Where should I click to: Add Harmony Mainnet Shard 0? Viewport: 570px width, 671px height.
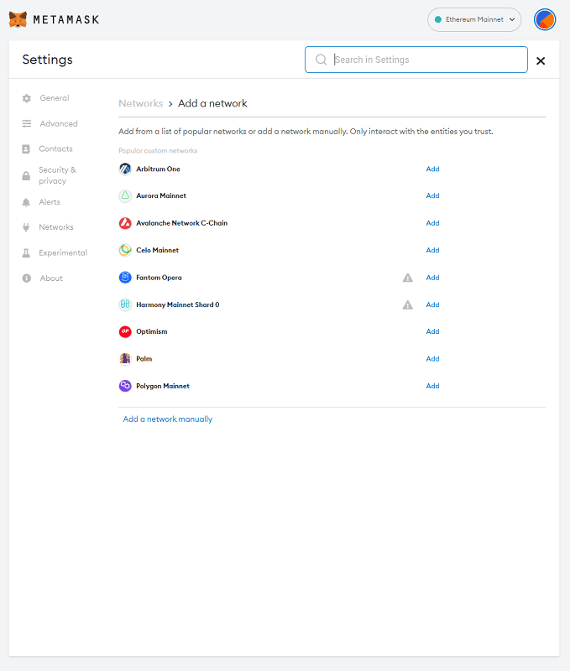pos(432,304)
